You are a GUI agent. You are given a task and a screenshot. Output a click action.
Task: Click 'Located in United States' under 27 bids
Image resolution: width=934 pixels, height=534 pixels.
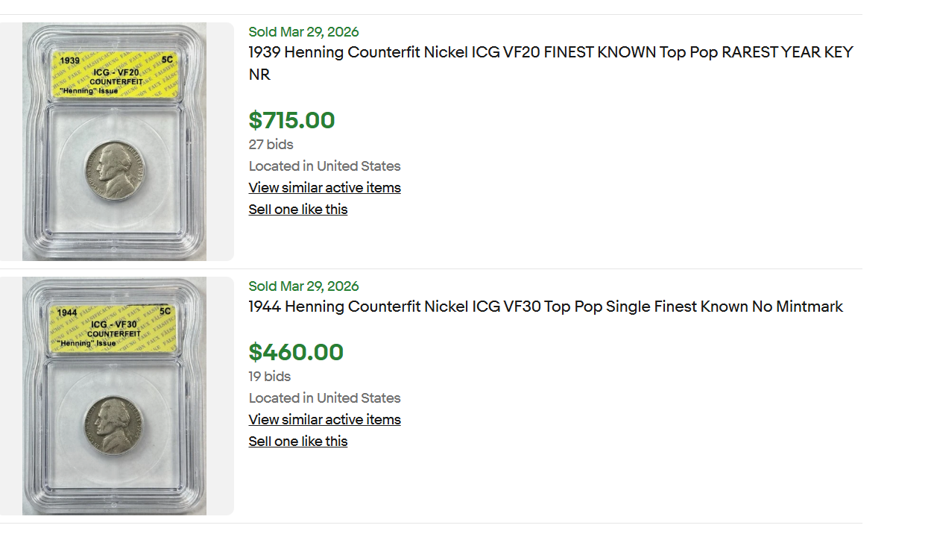(324, 166)
